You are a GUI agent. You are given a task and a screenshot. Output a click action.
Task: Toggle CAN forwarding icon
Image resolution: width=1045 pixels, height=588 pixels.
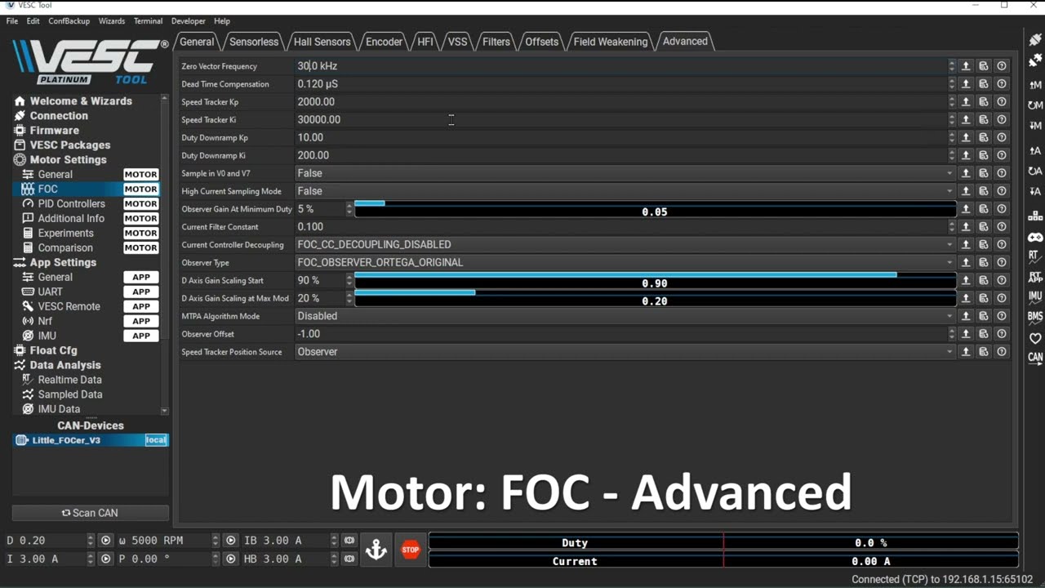pos(1035,357)
